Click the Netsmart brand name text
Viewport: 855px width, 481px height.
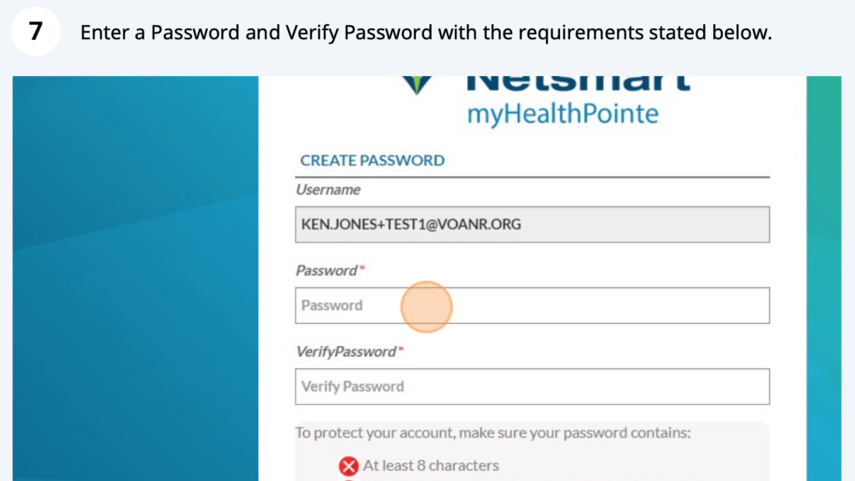pos(578,83)
